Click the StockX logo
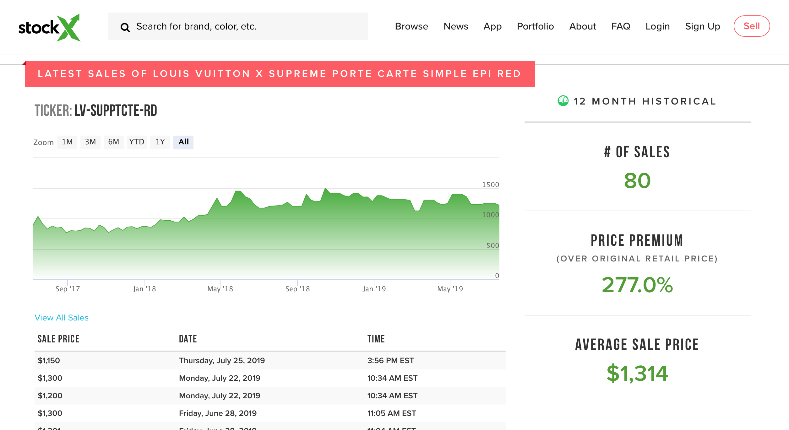The image size is (789, 430). point(49,27)
